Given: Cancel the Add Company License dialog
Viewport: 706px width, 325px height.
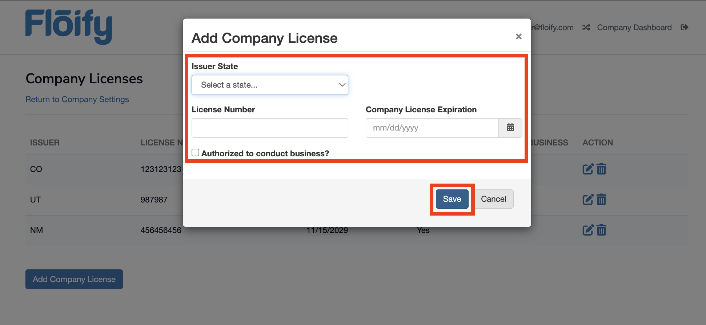Looking at the screenshot, I should click(493, 199).
